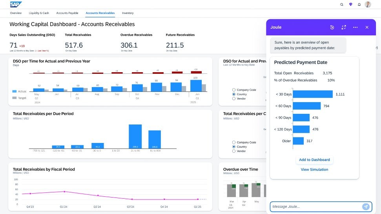
Task: Click Add to Dashboard button
Action: 314,160
